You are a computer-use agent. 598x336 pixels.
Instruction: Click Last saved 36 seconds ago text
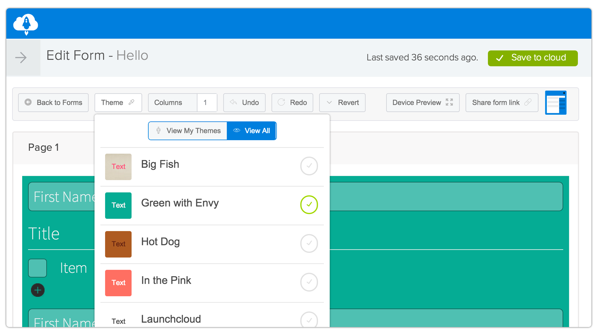coord(422,57)
